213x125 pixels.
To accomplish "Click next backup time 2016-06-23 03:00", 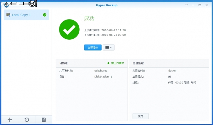I will (x=114, y=35).
